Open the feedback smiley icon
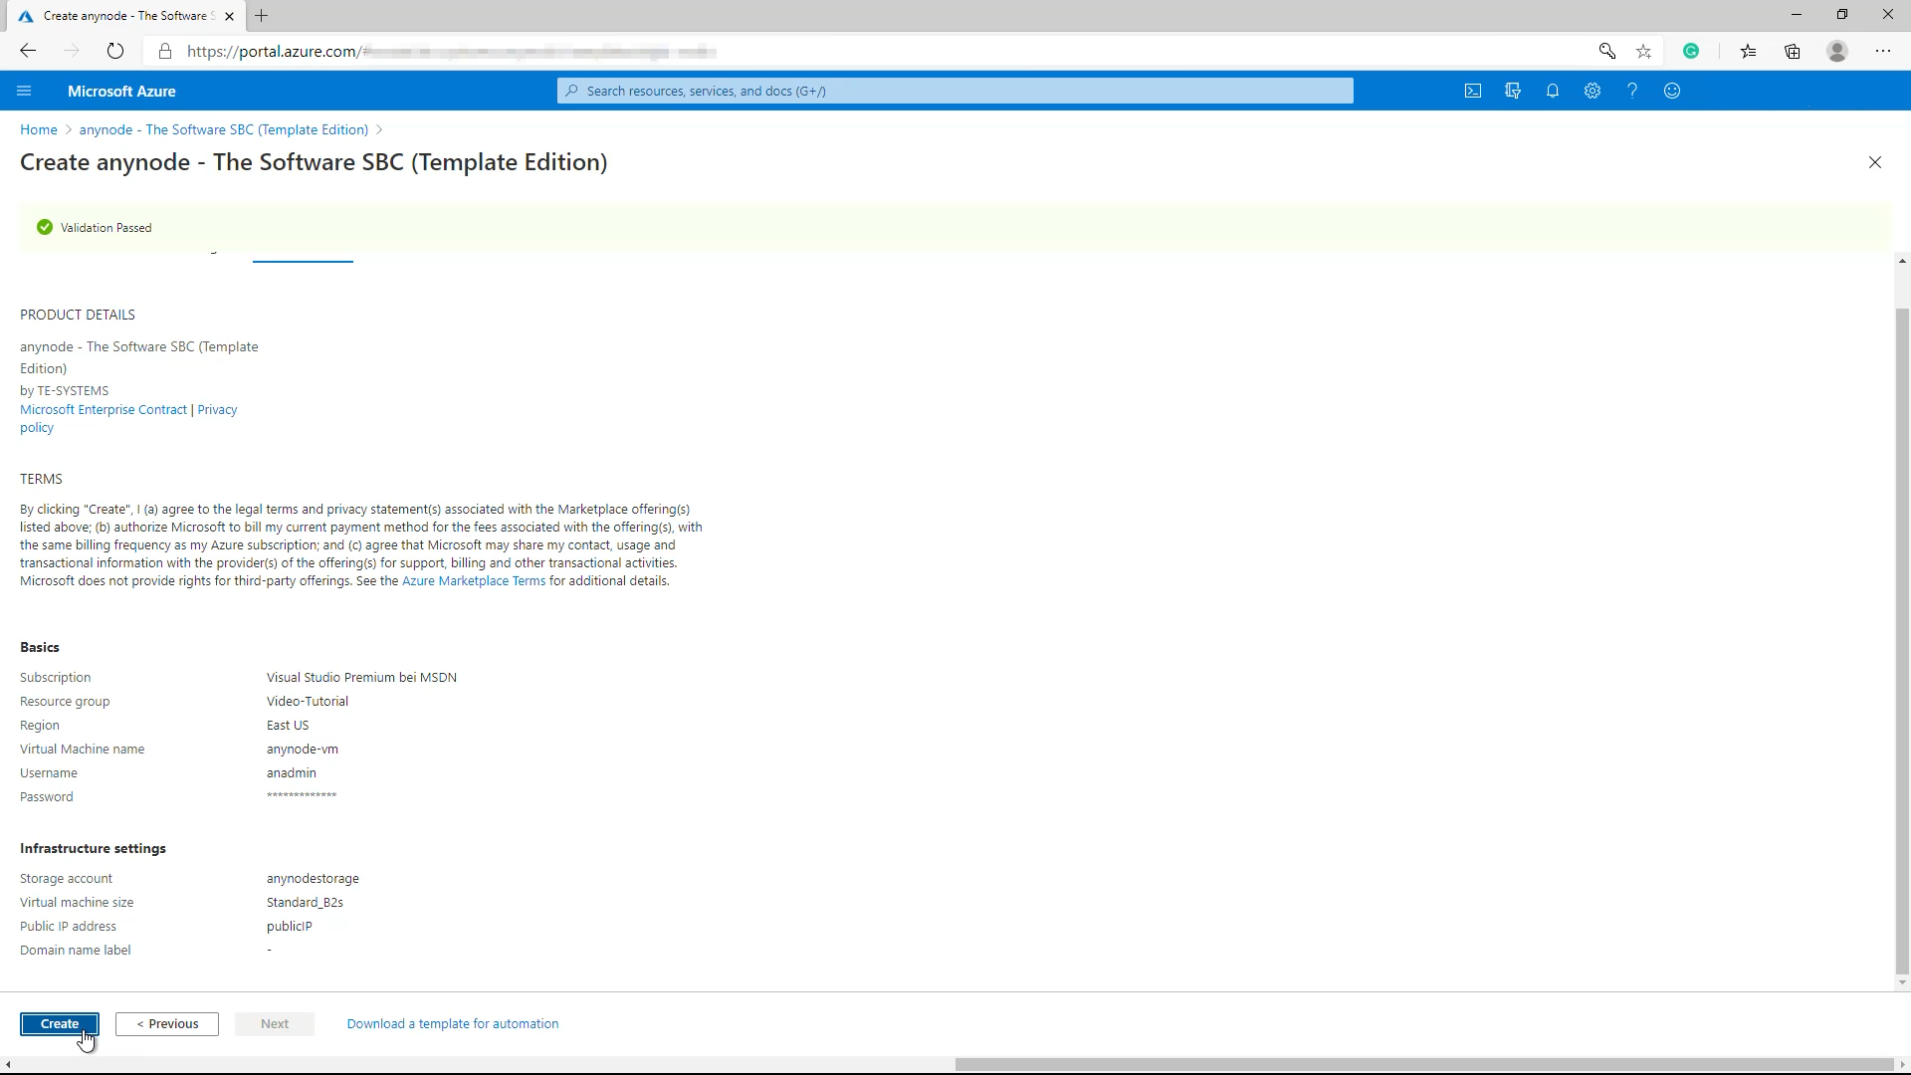This screenshot has height=1075, width=1911. click(x=1672, y=91)
